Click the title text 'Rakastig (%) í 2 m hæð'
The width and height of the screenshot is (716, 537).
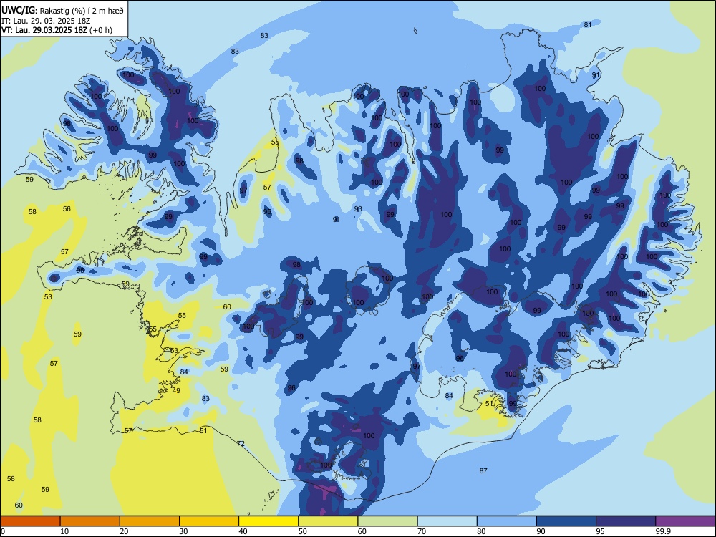[82, 9]
